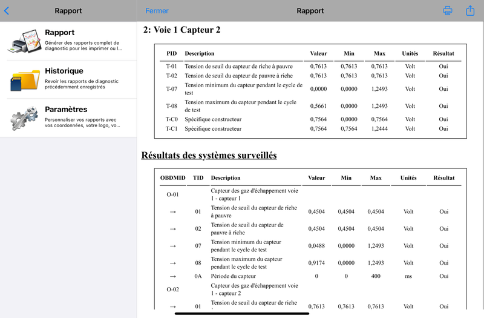Click the Résultats des systèmes surveillés heading

tap(209, 155)
